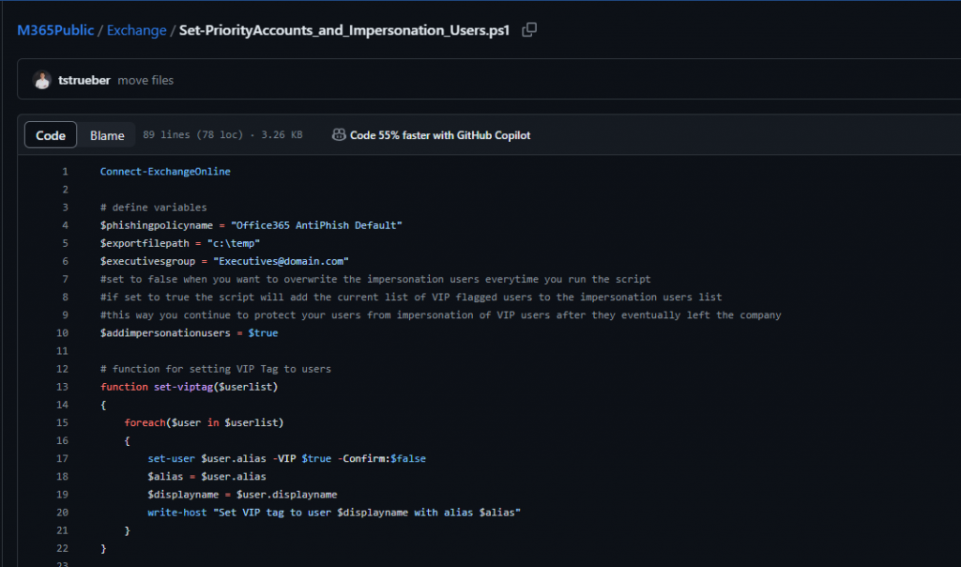The width and height of the screenshot is (961, 567).
Task: Select line number 1
Action: pyautogui.click(x=65, y=172)
